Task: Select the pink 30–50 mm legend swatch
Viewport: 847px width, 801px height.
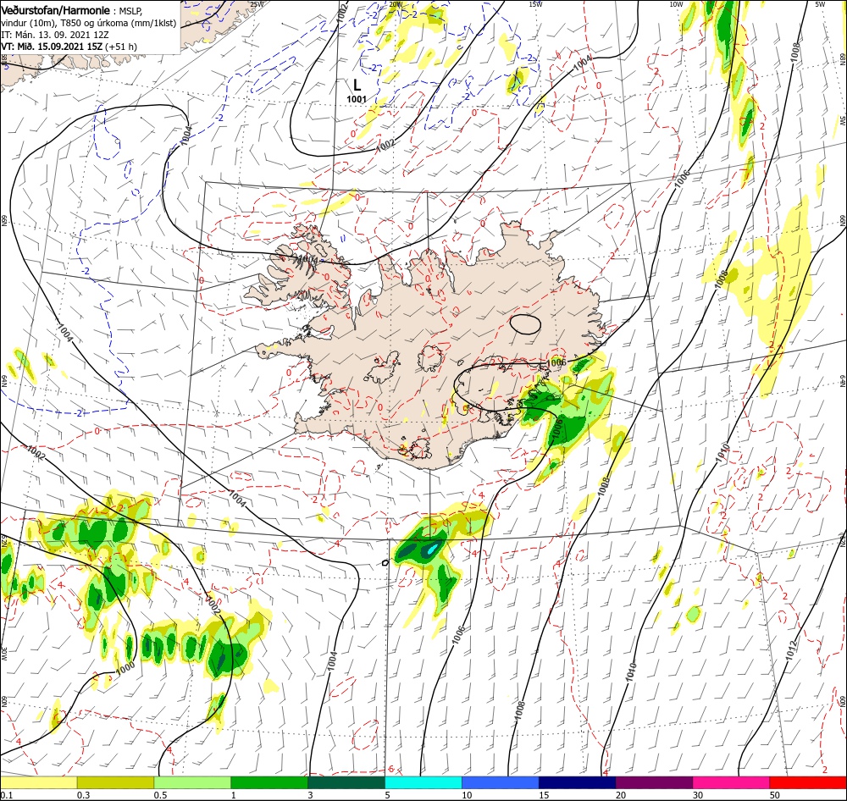Action: [x=731, y=782]
